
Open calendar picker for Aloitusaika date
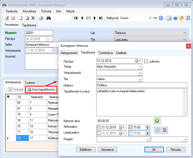click(122, 127)
